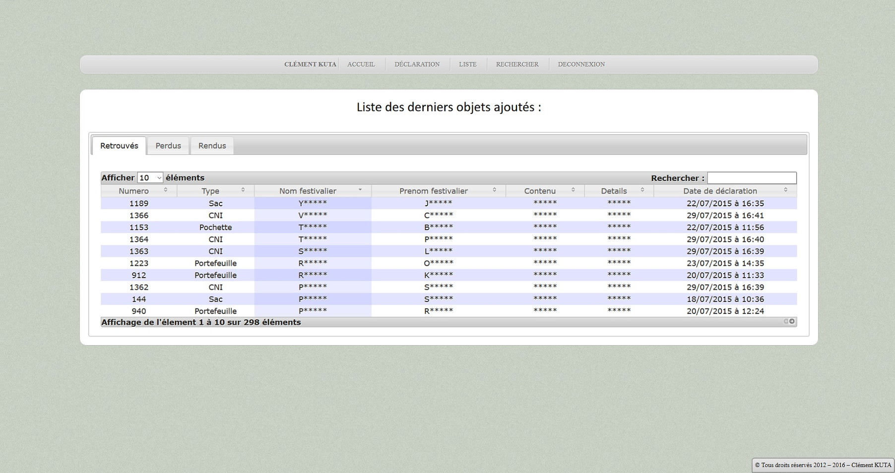Click the Date de déclaration header

click(725, 191)
